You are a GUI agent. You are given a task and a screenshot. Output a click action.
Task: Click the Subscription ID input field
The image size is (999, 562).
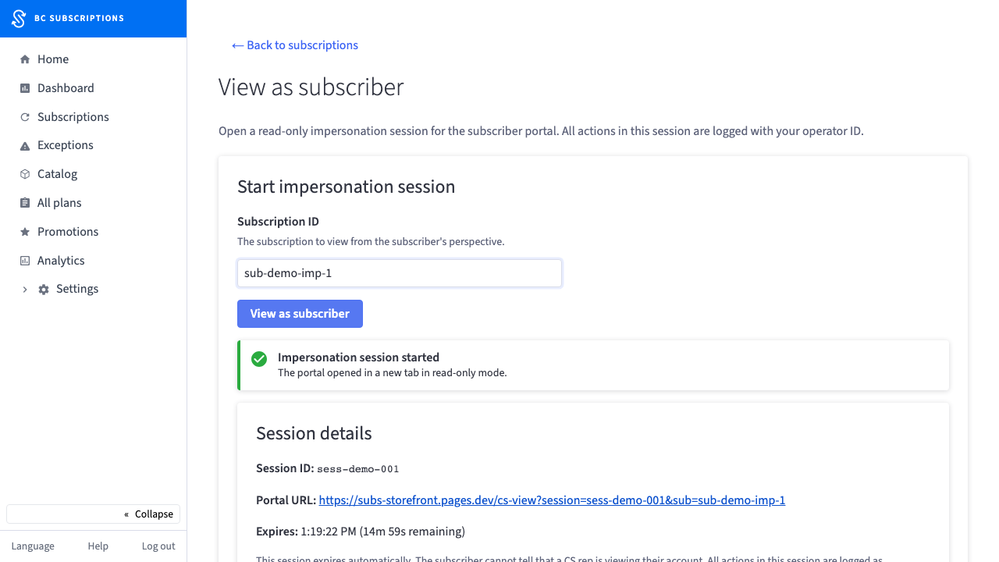tap(400, 273)
